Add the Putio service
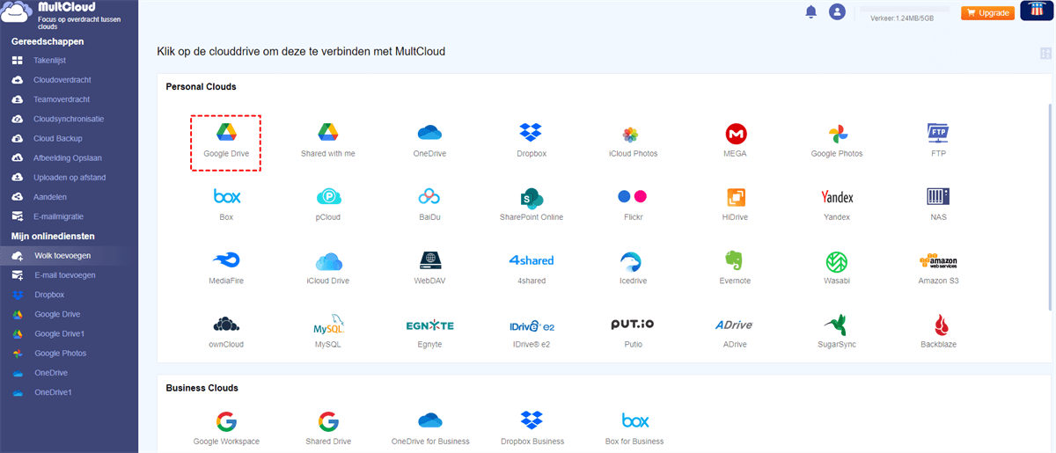 coord(633,332)
